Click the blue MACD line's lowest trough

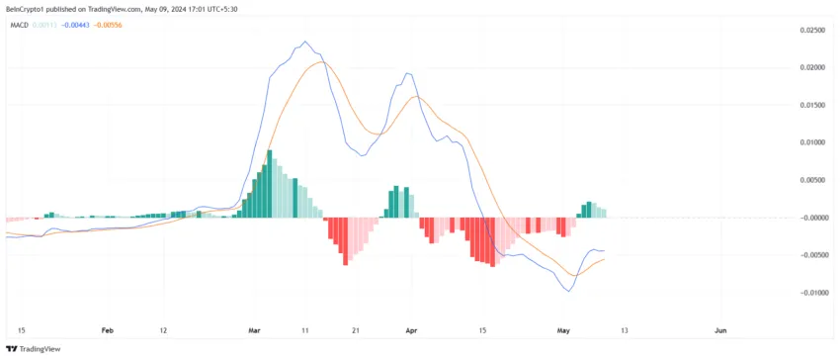pyautogui.click(x=568, y=291)
